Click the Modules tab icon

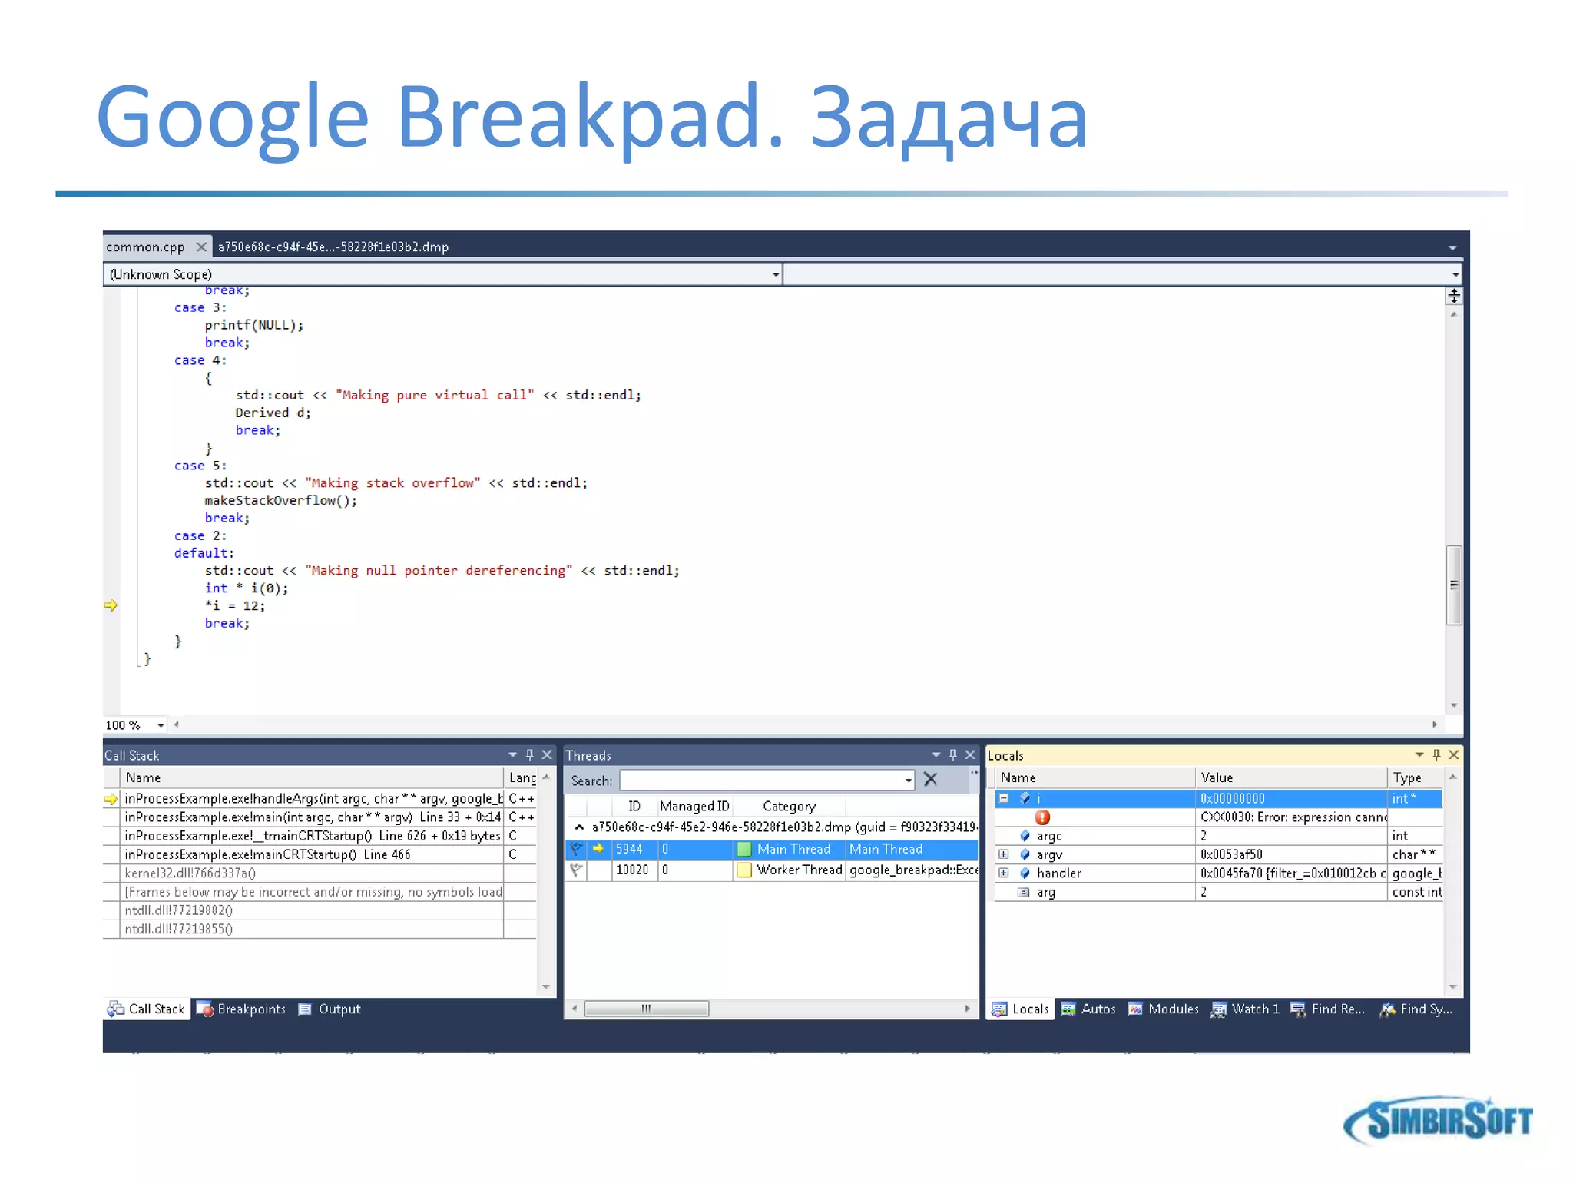[1135, 1009]
